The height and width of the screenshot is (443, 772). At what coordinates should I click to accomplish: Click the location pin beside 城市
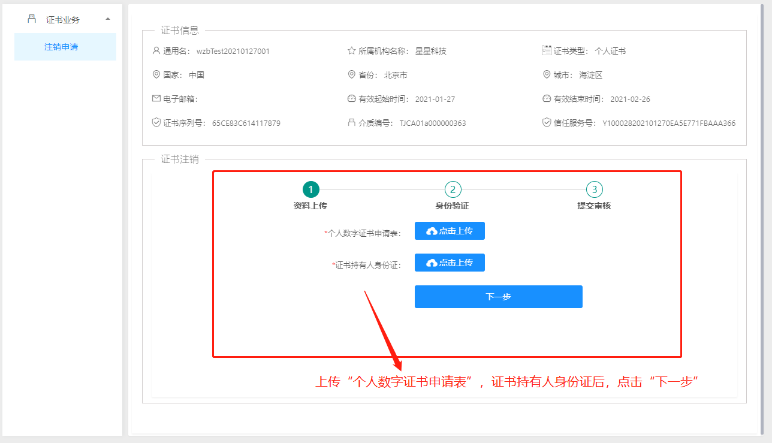click(x=546, y=75)
